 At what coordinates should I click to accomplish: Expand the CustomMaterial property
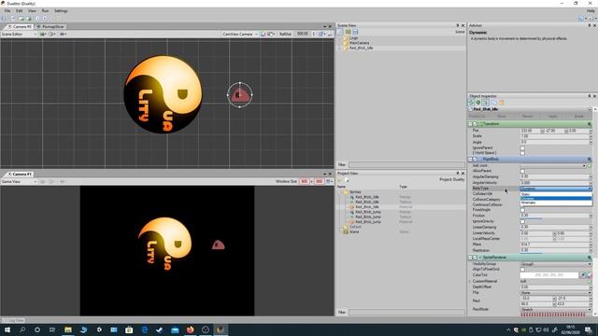[x=470, y=281]
